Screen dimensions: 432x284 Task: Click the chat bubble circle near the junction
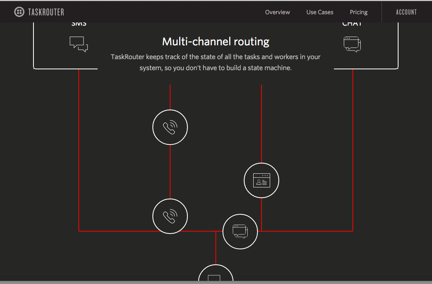tap(240, 232)
